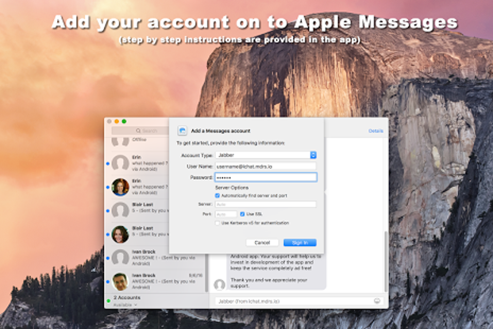493x329 pixels.
Task: Click the Cancel button
Action: (262, 243)
